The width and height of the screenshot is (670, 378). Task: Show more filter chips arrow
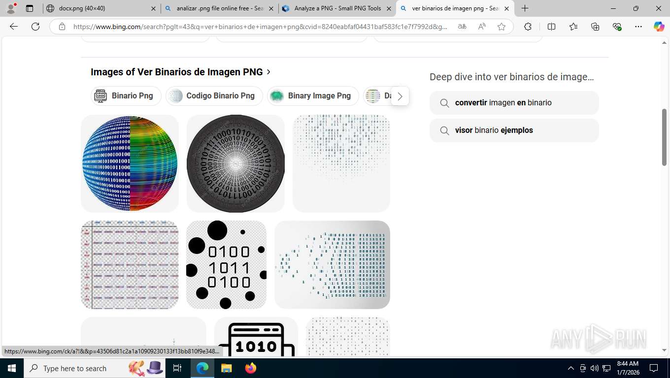(x=400, y=96)
